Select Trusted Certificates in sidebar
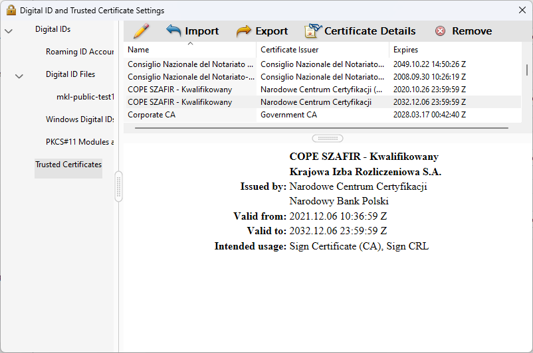 point(68,165)
